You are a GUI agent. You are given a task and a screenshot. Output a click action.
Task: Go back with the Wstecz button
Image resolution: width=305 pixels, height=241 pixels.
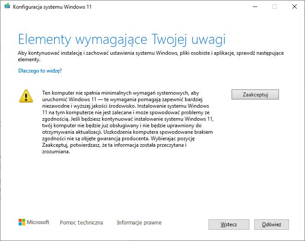click(x=229, y=224)
